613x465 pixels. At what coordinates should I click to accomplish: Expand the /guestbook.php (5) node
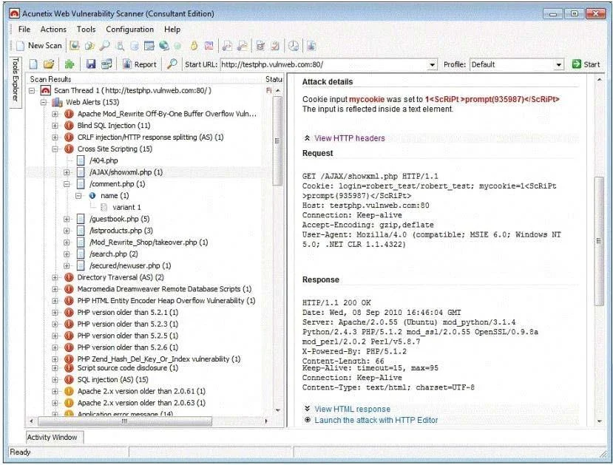point(67,219)
